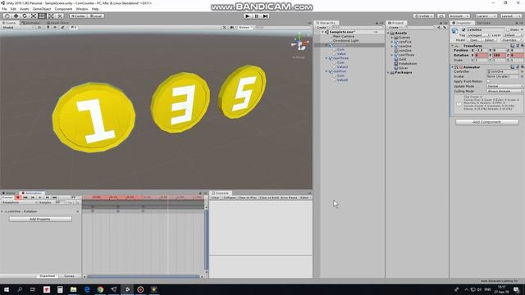Open the Culling Mode dropdown
The image size is (525, 295).
click(x=505, y=91)
